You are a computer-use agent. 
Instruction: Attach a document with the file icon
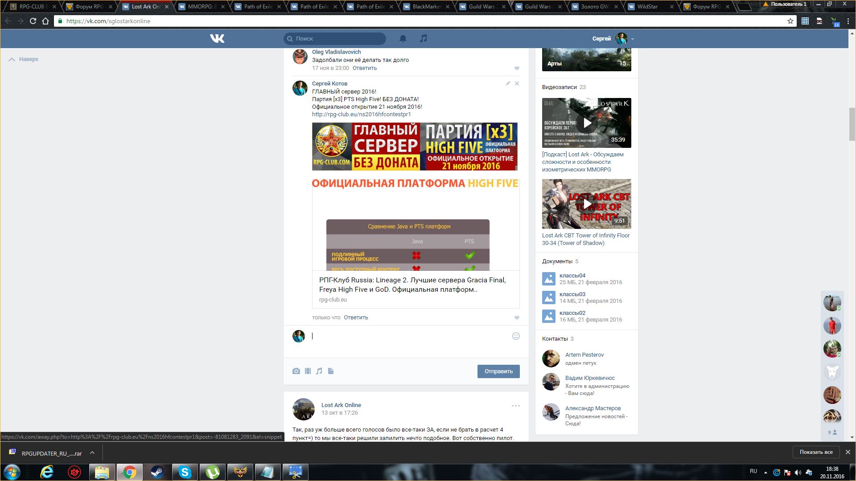click(331, 371)
